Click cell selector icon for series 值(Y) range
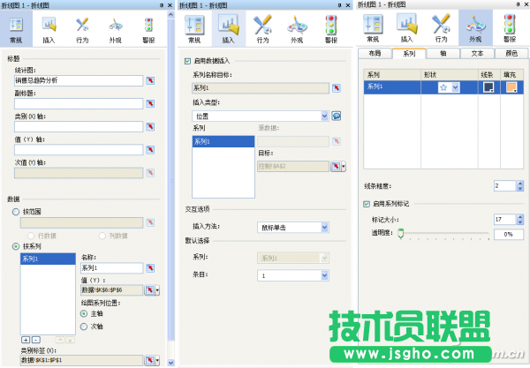This screenshot has height=368, width=530. point(149,290)
